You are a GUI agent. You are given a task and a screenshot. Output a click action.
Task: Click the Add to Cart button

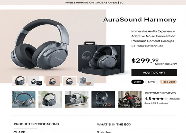click(154, 73)
